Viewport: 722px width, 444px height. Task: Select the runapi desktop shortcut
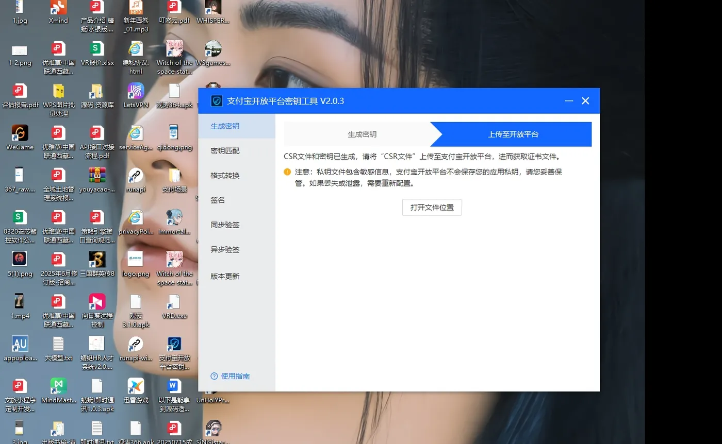(x=136, y=180)
